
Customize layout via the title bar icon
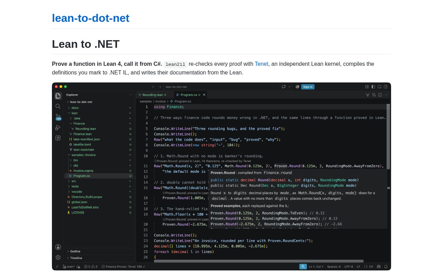tap(367, 87)
